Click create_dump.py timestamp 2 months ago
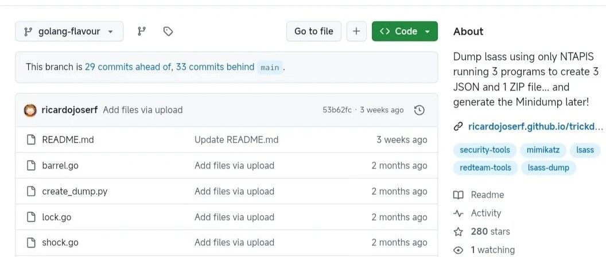This screenshot has width=606, height=257. pyautogui.click(x=399, y=191)
